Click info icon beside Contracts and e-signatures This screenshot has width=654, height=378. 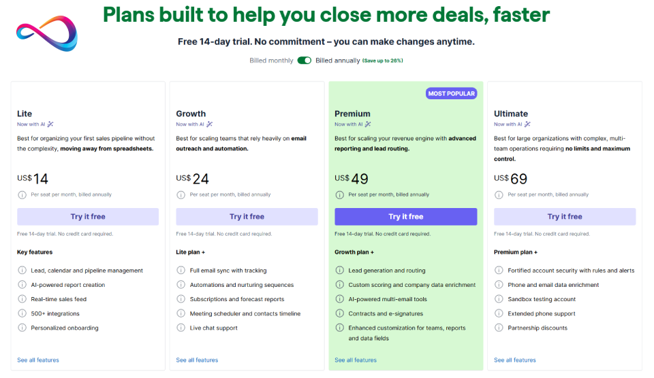tap(339, 313)
